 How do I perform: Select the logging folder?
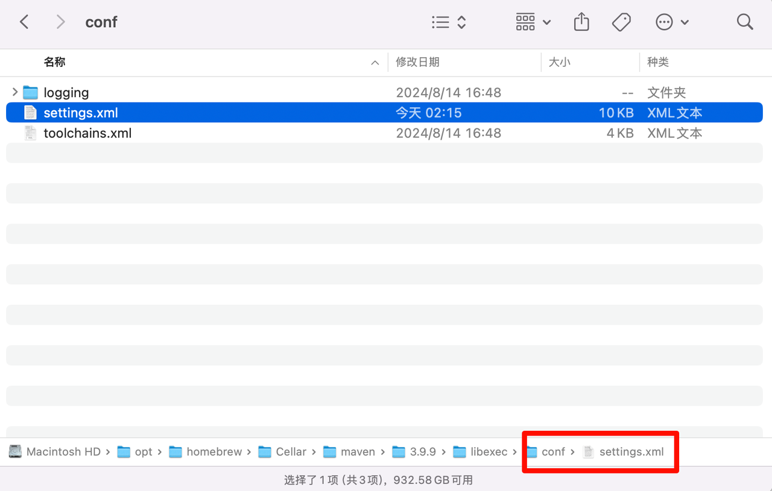click(66, 93)
